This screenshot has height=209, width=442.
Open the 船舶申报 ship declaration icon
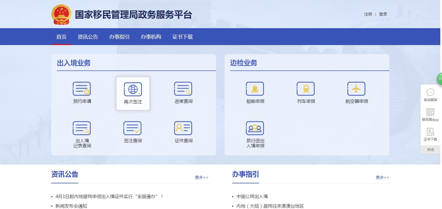pyautogui.click(x=255, y=89)
